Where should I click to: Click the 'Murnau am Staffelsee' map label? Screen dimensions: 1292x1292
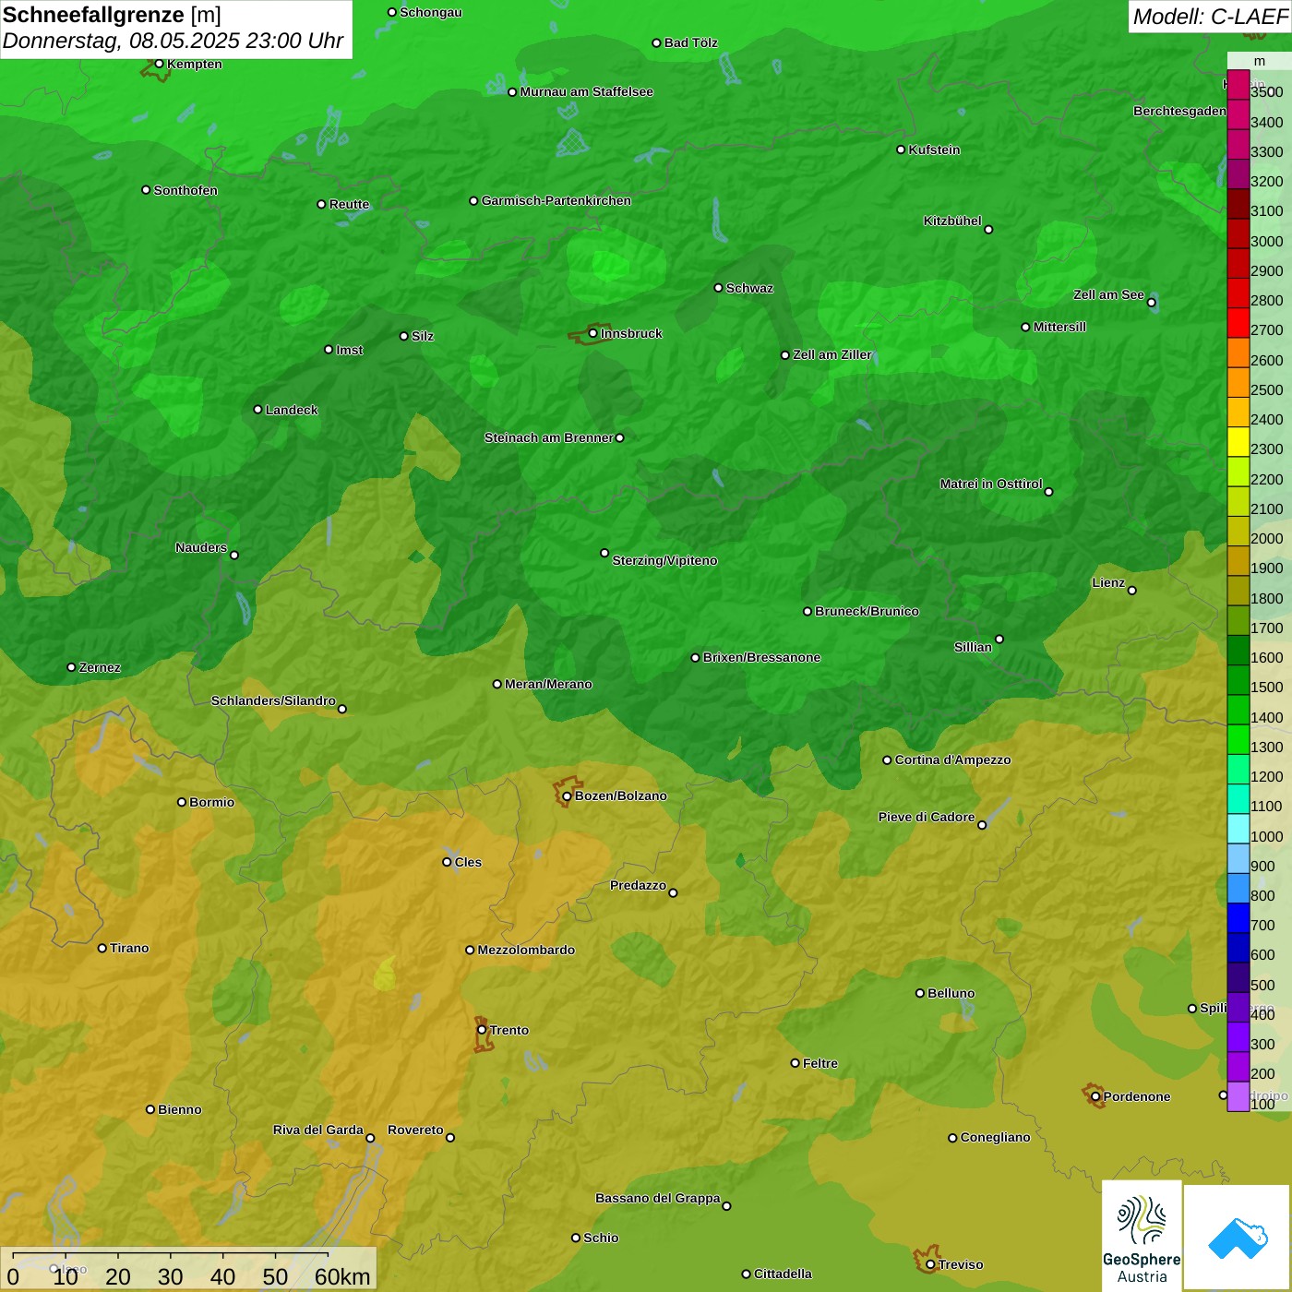click(586, 91)
